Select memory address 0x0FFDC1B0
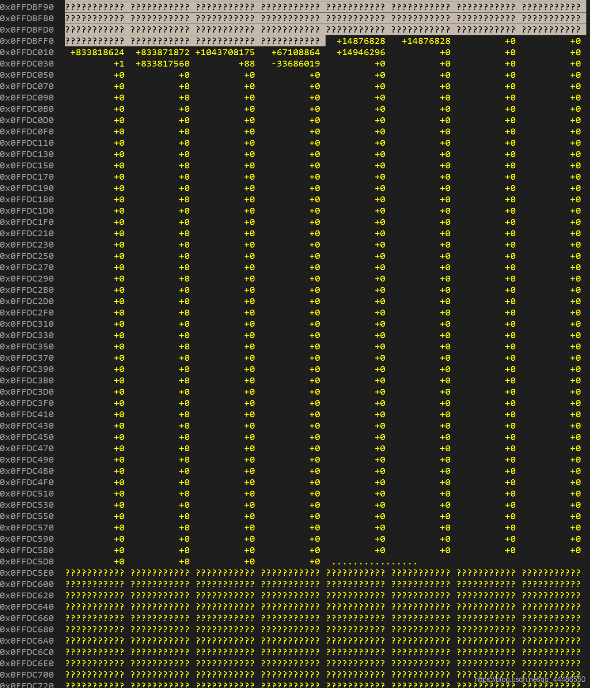Image resolution: width=590 pixels, height=688 pixels. coord(27,200)
